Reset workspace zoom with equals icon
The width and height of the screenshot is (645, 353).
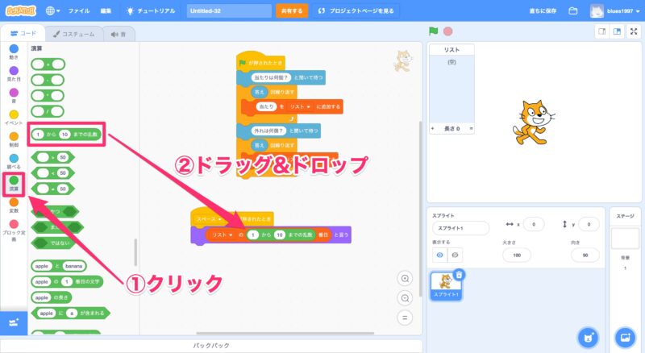click(406, 317)
